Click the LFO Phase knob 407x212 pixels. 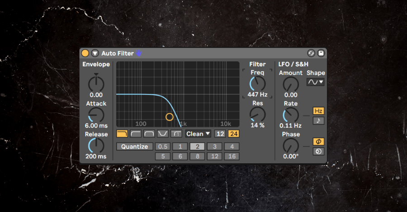[291, 146]
